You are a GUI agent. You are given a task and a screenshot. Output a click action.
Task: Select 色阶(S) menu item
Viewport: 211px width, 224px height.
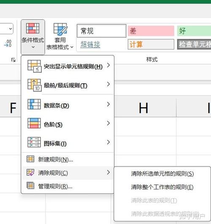68,123
